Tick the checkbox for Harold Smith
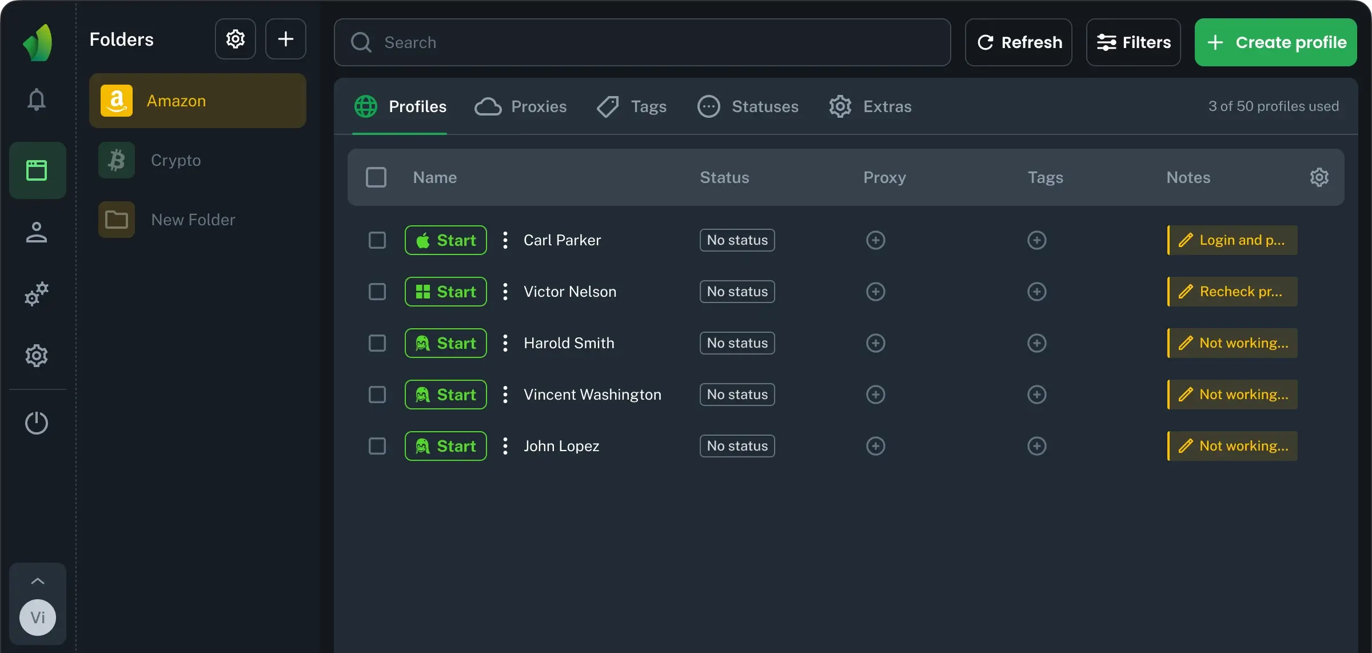This screenshot has height=653, width=1372. coord(377,343)
